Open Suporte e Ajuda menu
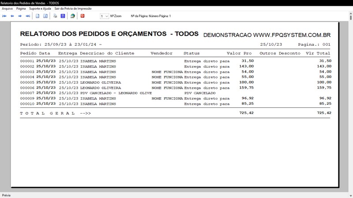The height and width of the screenshot is (198, 353). tap(40, 8)
